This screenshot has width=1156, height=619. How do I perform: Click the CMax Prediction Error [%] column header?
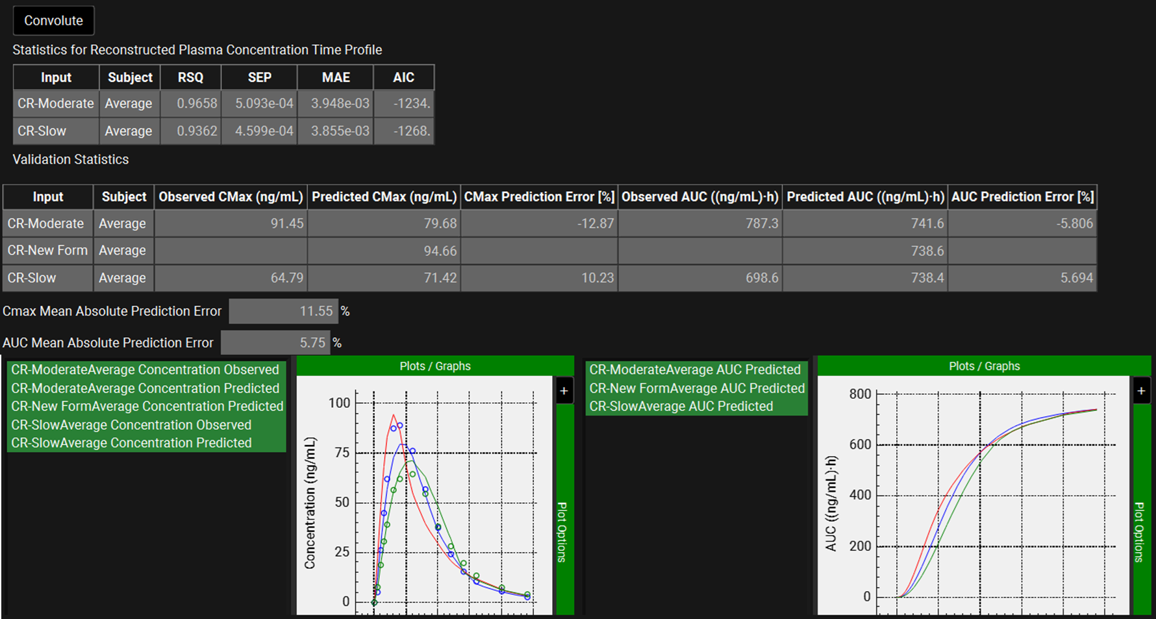coord(538,197)
